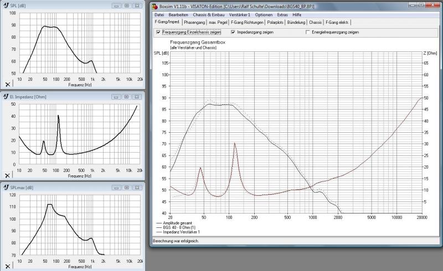Open the Optionen menu
443x271 pixels.
point(264,14)
